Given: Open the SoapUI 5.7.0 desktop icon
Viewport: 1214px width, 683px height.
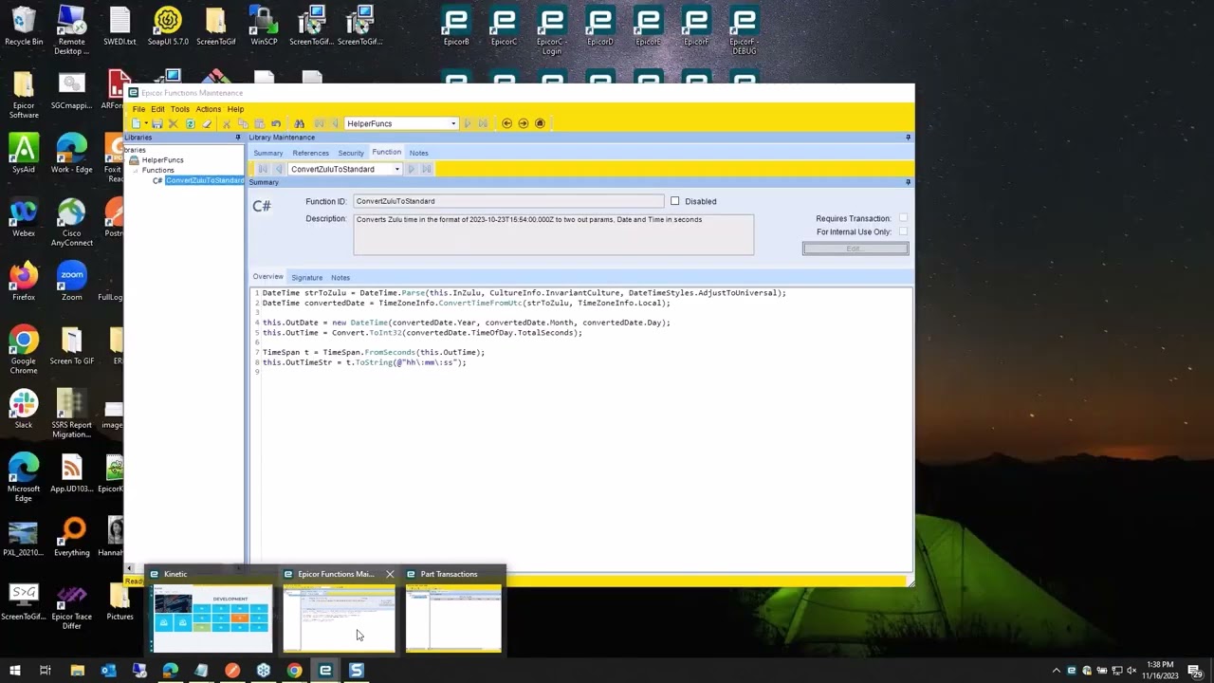Looking at the screenshot, I should pyautogui.click(x=168, y=26).
